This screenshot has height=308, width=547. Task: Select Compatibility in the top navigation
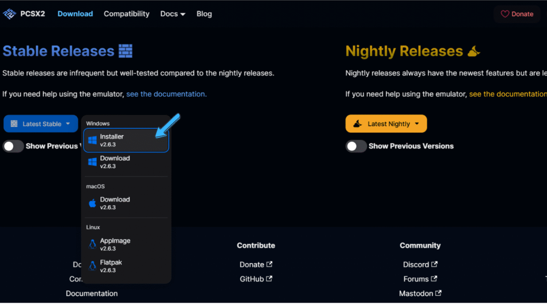click(x=126, y=13)
